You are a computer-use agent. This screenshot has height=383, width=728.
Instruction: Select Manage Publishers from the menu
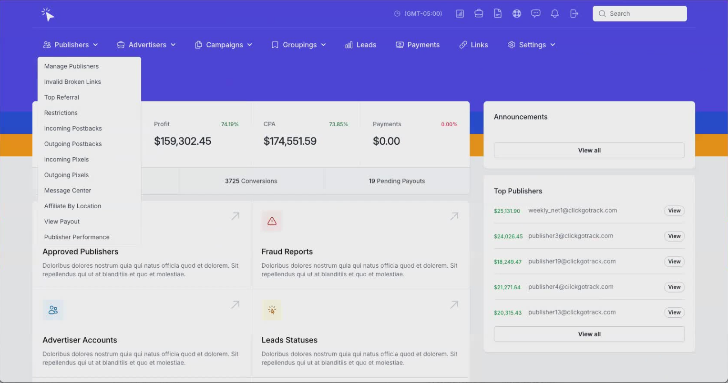[72, 66]
